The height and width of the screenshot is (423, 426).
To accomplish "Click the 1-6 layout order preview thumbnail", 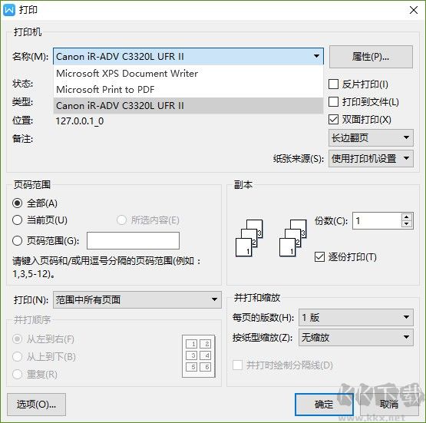I will click(199, 356).
